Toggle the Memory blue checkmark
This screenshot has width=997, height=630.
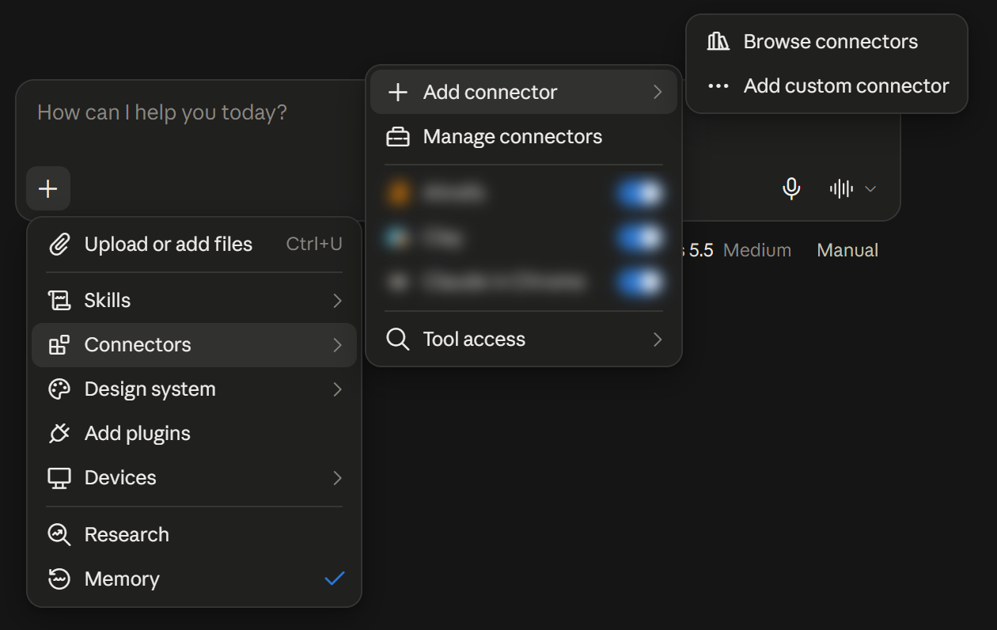coord(335,579)
